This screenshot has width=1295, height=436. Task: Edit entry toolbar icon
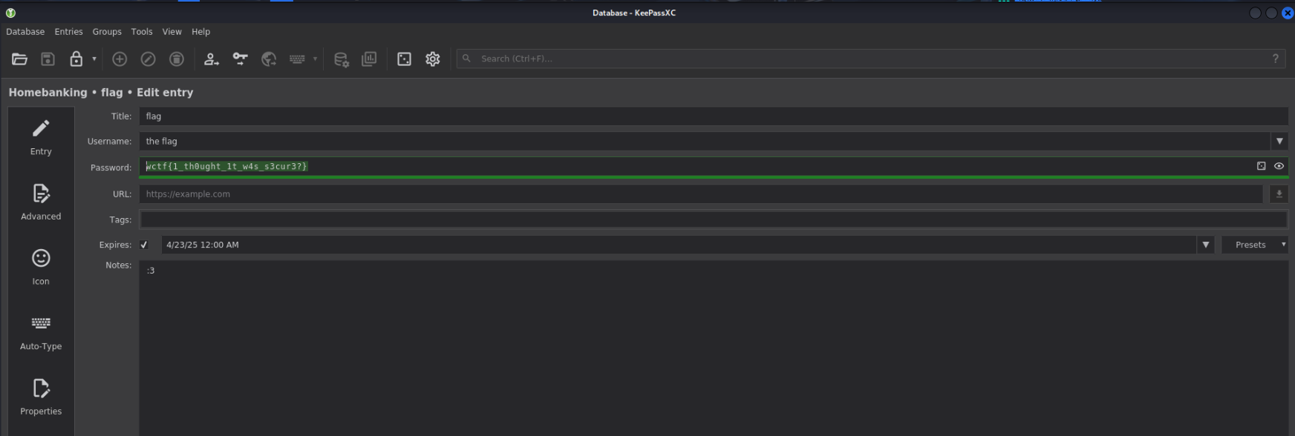[x=148, y=59]
